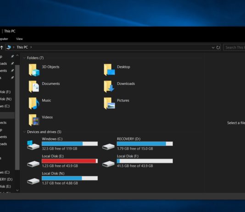
Task: Select the Local Disk (E:) drive icon
Action: pyautogui.click(x=33, y=164)
